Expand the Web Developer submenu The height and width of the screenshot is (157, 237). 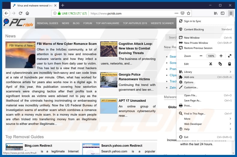coord(205,124)
